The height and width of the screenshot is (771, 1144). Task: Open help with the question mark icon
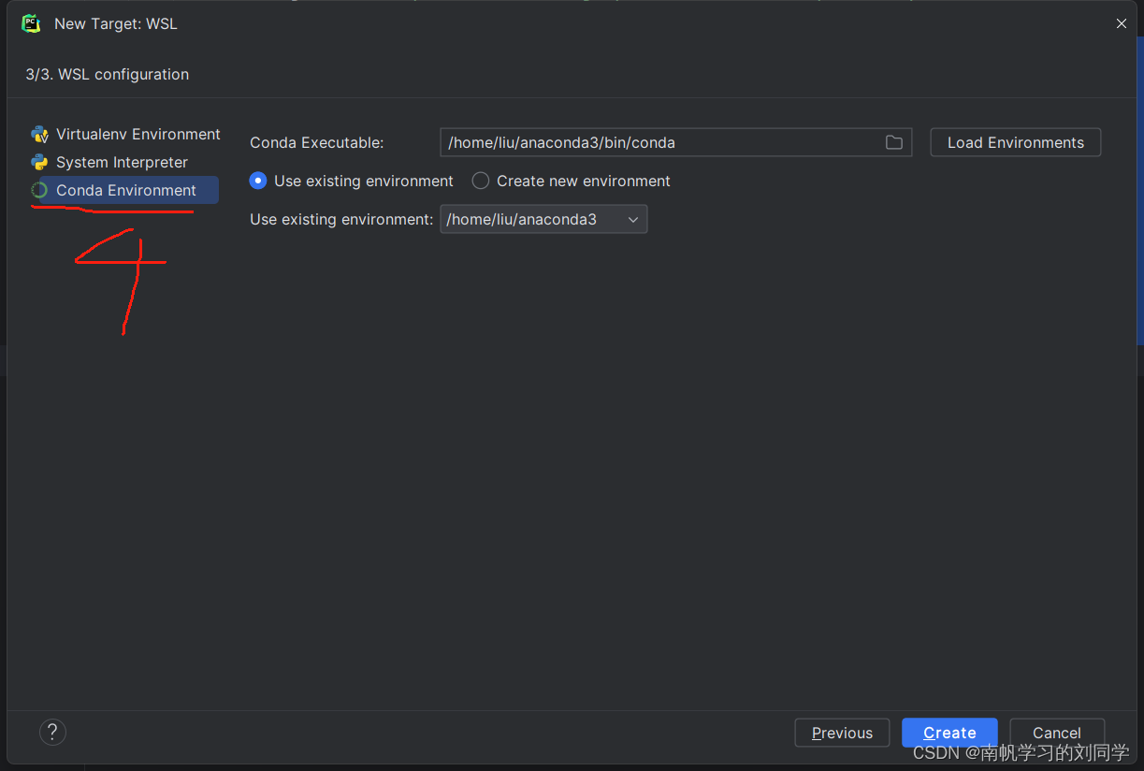coord(52,732)
